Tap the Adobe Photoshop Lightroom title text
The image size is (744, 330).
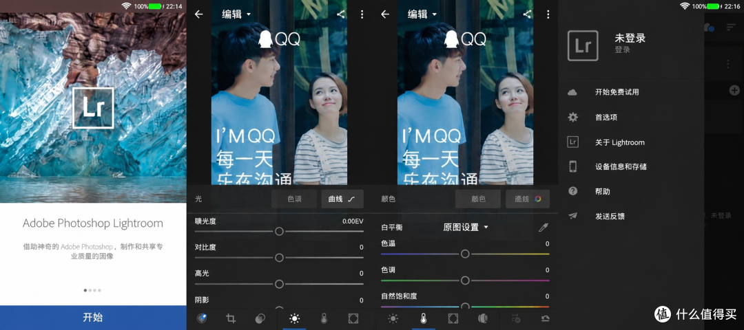[x=93, y=223]
